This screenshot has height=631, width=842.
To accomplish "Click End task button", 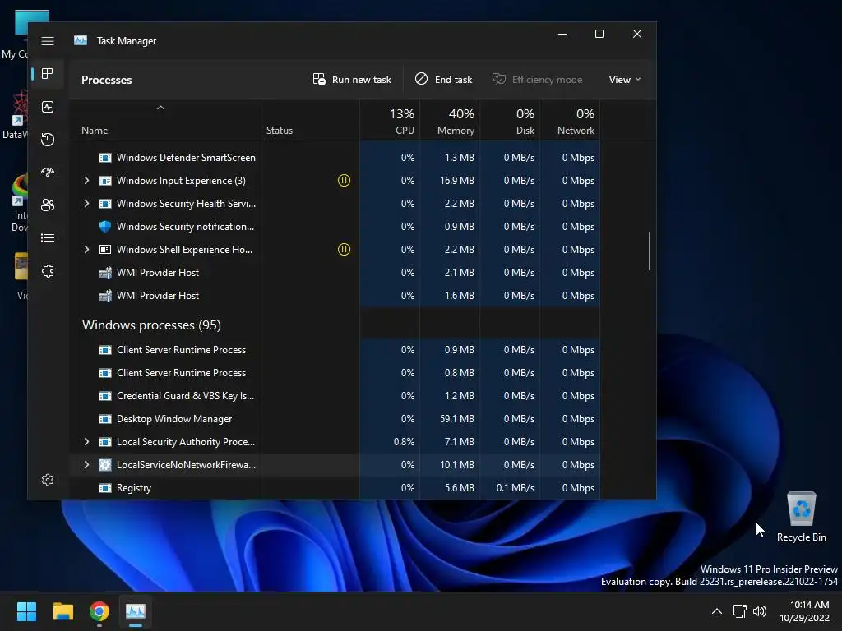I will [x=443, y=80].
